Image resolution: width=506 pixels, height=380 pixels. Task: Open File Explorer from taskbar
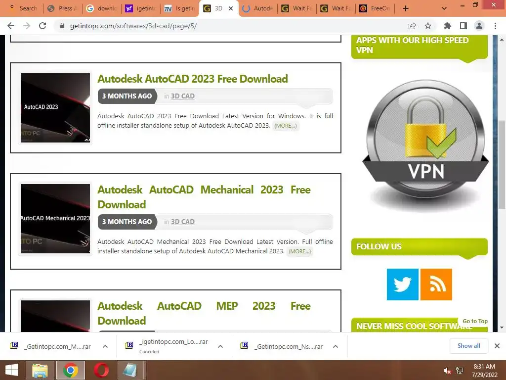pos(40,370)
